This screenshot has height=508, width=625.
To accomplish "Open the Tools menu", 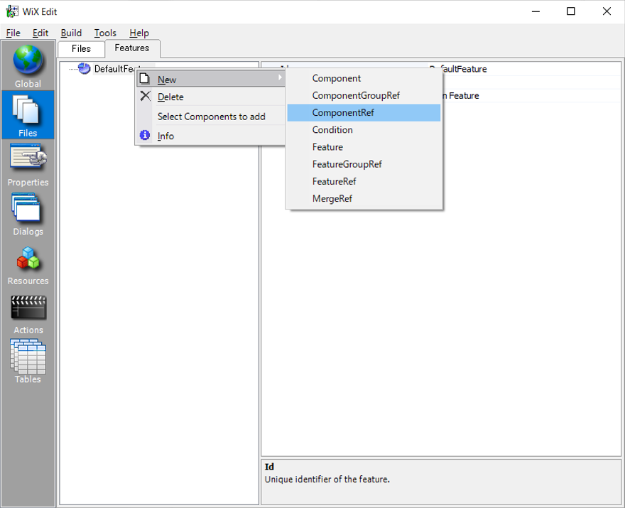I will (x=105, y=33).
